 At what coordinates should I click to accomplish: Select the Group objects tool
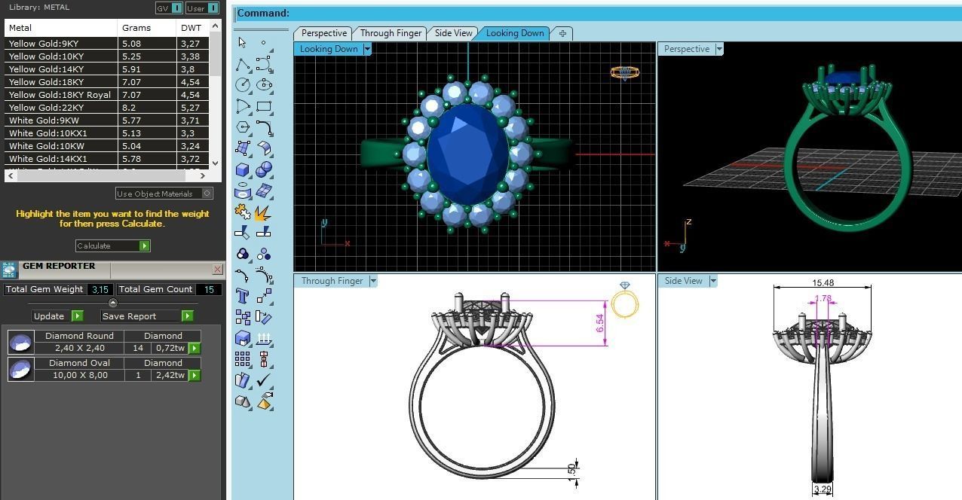click(x=242, y=255)
